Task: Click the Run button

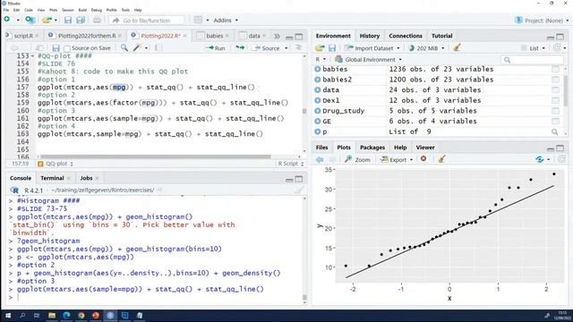Action: coord(216,47)
